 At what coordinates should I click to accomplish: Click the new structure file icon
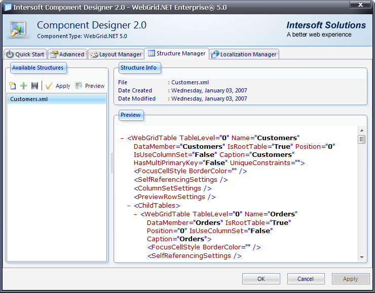(13, 85)
